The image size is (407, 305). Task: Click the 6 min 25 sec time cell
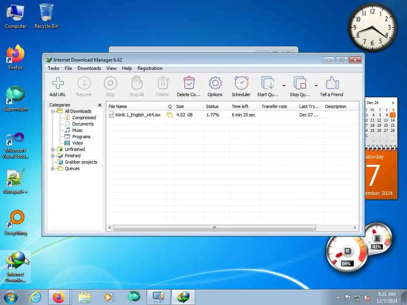(x=244, y=115)
